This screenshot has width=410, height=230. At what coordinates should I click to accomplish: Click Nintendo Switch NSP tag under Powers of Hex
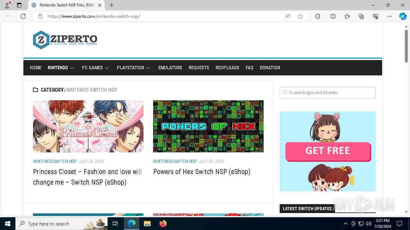tap(175, 161)
